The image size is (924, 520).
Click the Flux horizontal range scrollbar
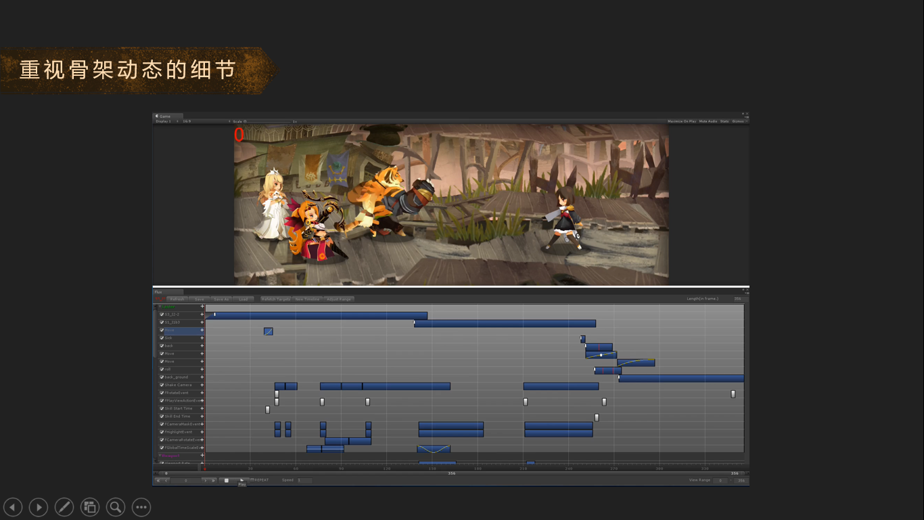[451, 473]
